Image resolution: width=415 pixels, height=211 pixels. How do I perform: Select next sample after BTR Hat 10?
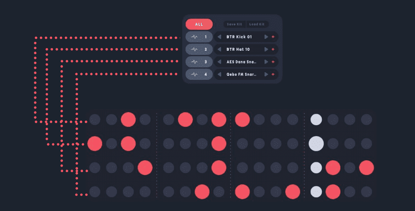[266, 49]
